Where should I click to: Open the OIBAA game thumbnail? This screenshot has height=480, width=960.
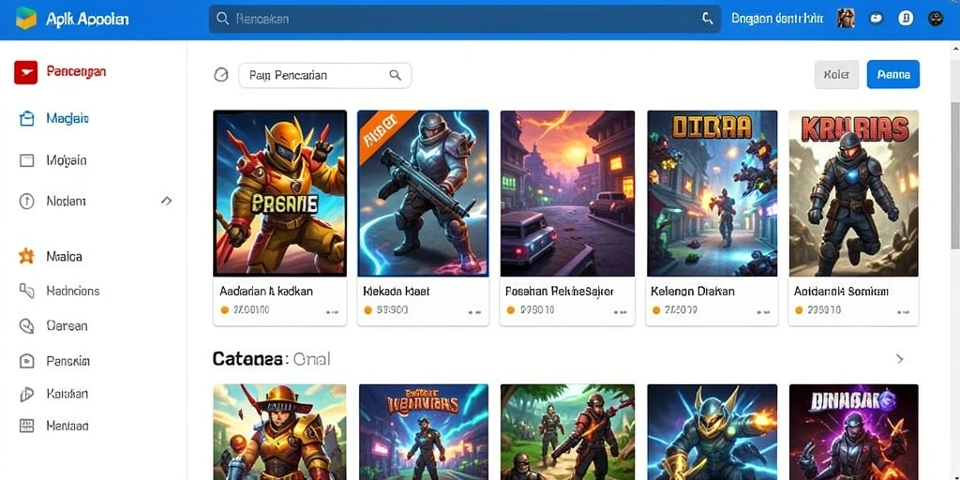coord(712,193)
